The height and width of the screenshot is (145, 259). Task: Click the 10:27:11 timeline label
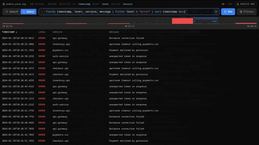[x=129, y=26]
